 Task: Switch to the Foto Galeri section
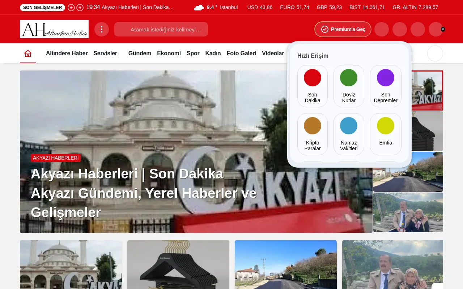coord(241,53)
